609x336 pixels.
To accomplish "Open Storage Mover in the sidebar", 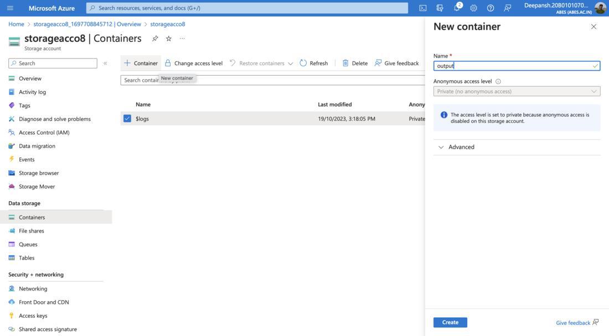I will point(37,187).
